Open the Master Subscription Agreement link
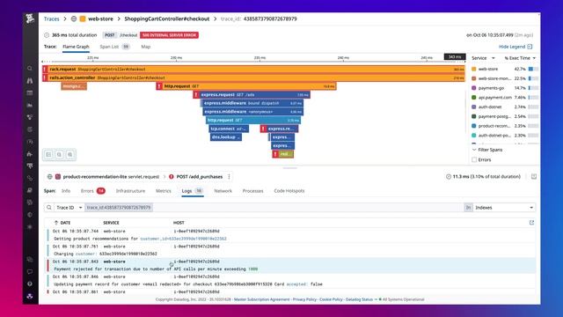Viewport: 563px width, 317px height. pos(262,299)
